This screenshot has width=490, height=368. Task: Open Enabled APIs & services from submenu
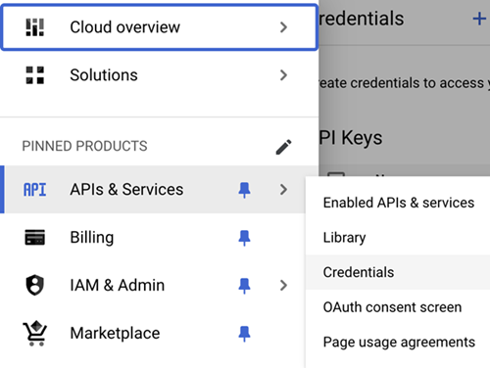(x=398, y=203)
